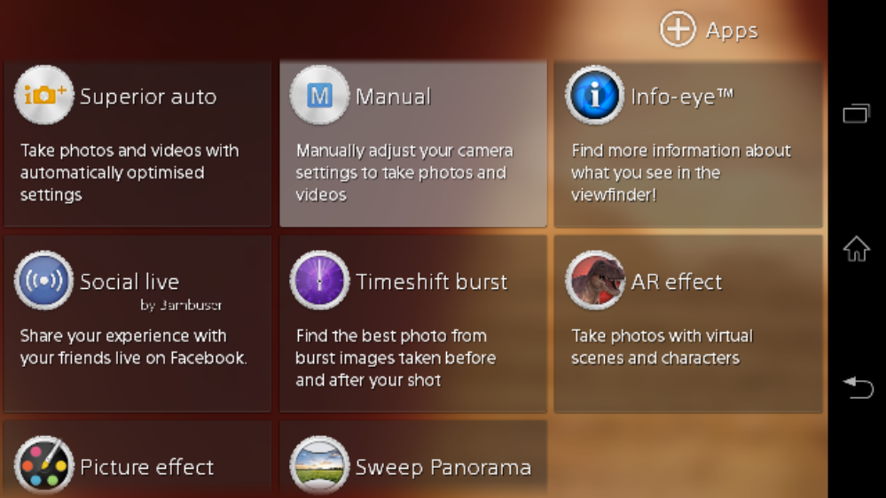Open the Picture effect palette icon
The height and width of the screenshot is (498, 886).
tap(44, 465)
